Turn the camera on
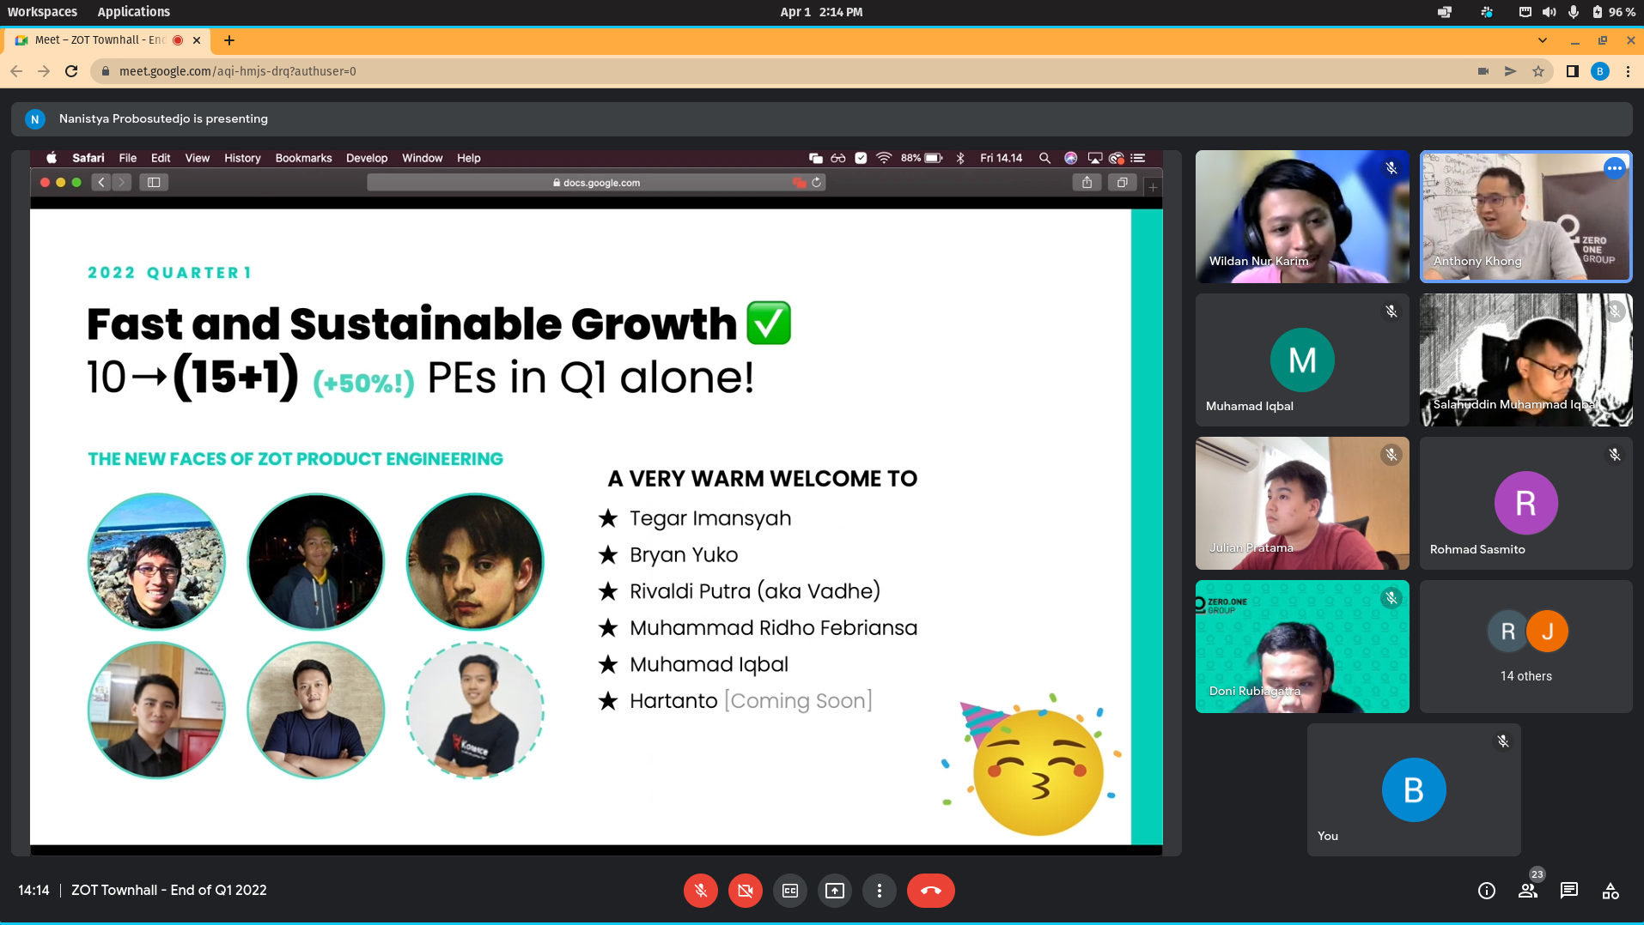1644x925 pixels. pyautogui.click(x=746, y=891)
